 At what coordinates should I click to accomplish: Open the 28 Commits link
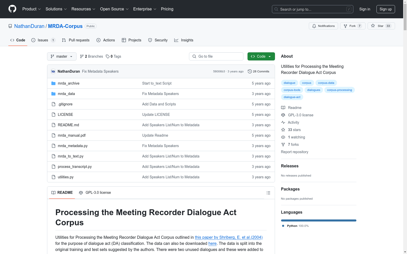coord(258,71)
